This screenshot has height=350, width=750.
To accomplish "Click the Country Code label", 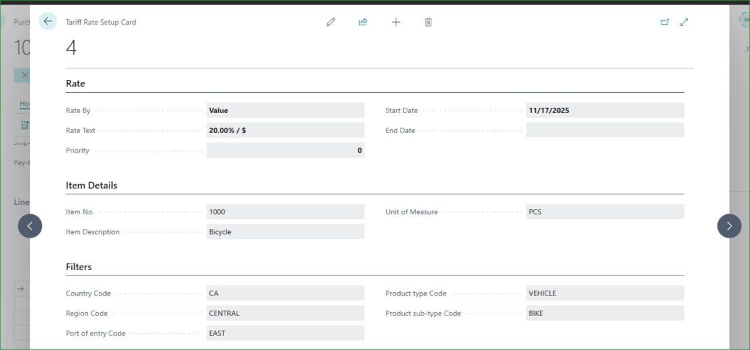I will coord(88,293).
